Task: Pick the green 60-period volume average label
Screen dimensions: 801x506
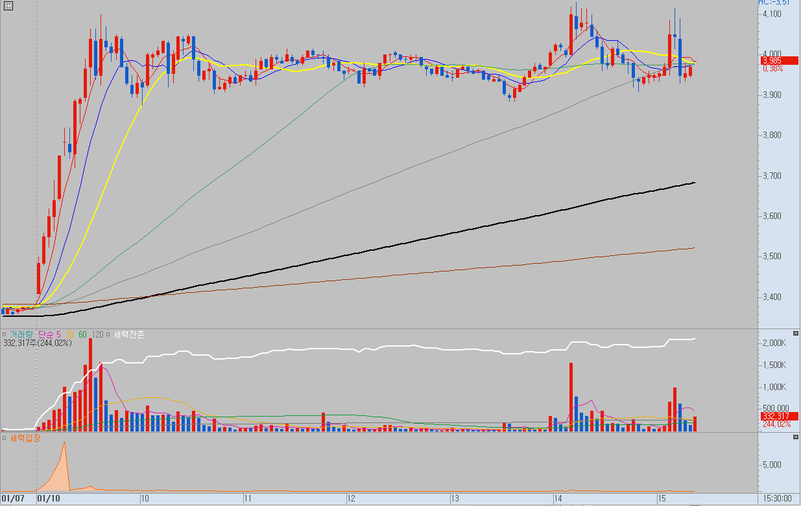Action: 82,334
